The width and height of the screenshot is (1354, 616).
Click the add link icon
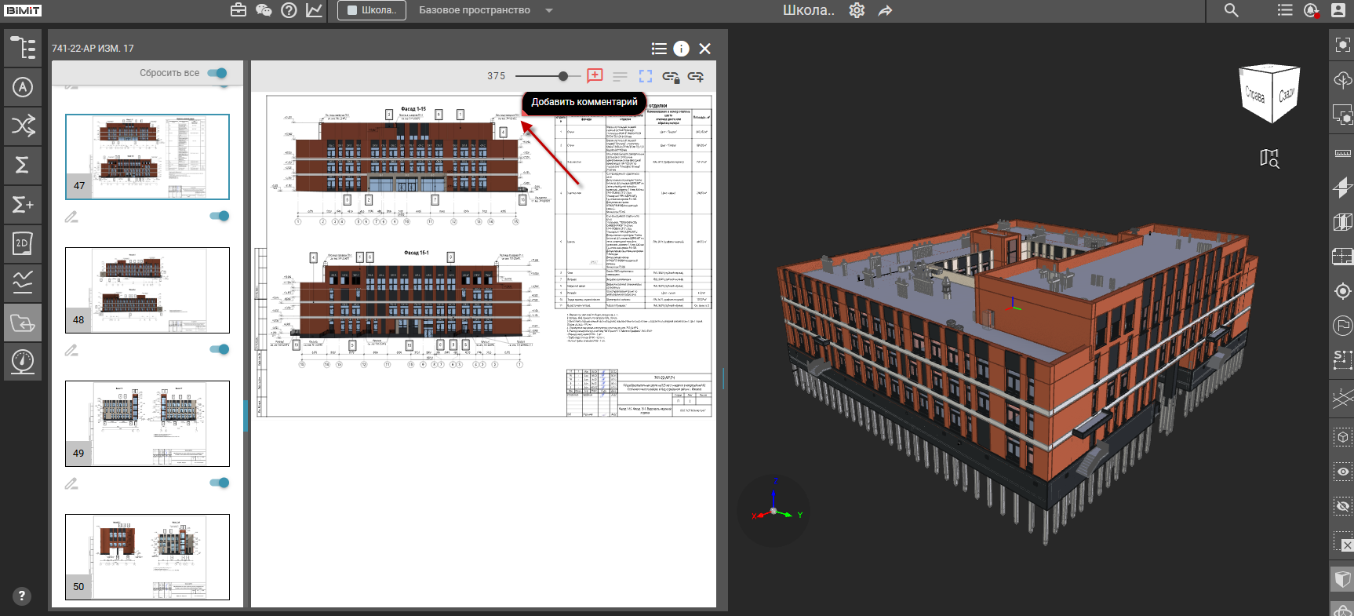tap(696, 76)
